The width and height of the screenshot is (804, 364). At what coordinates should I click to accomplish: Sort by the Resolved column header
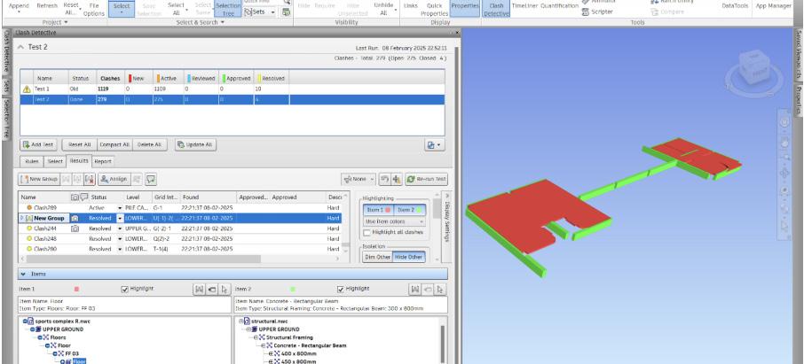click(x=271, y=78)
